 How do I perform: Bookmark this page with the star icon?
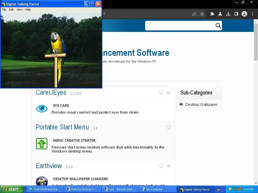[x=202, y=14]
